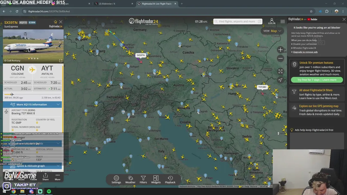Open the More options dots
Image resolution: width=347 pixels, height=195 pixels.
point(57,177)
